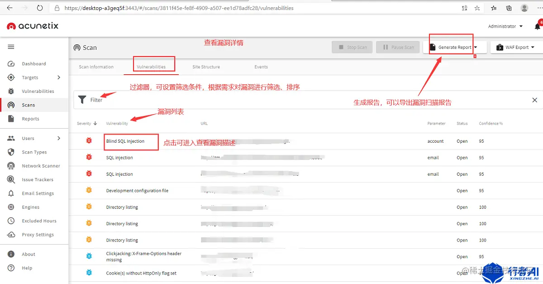This screenshot has height=284, width=543.
Task: Switch to the Events tab
Action: [261, 67]
